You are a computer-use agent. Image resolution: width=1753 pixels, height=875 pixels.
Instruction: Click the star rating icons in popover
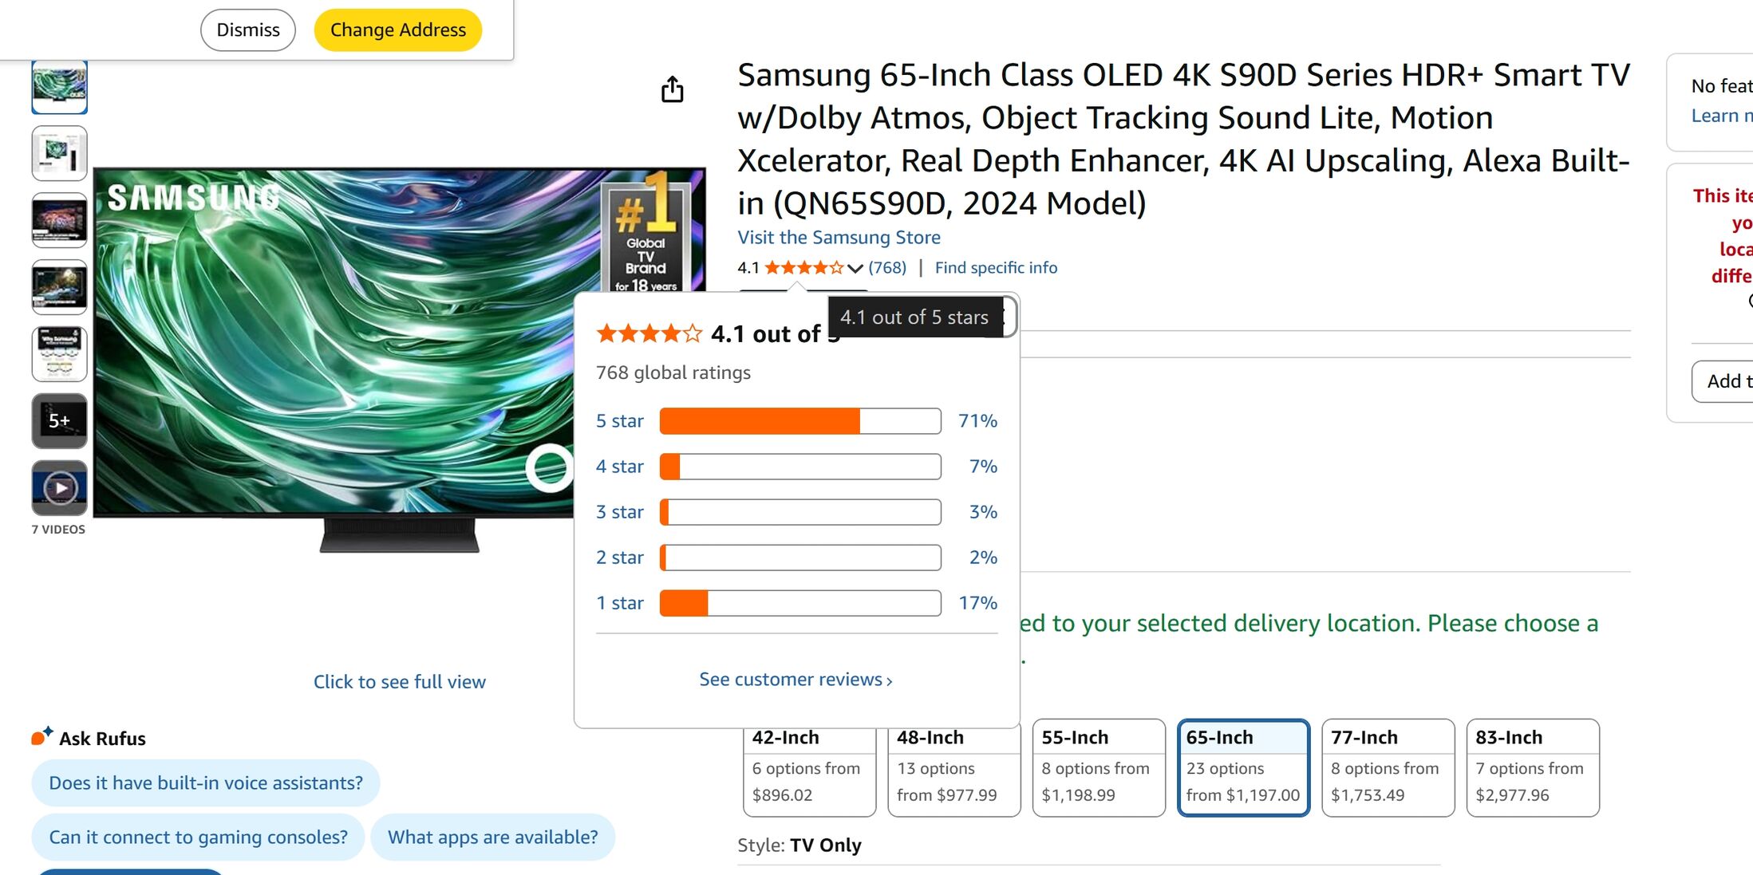[x=649, y=333]
